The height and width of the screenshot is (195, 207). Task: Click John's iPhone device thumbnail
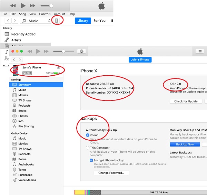pos(16,71)
